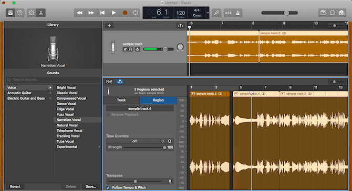Click the Save... button

point(91,186)
